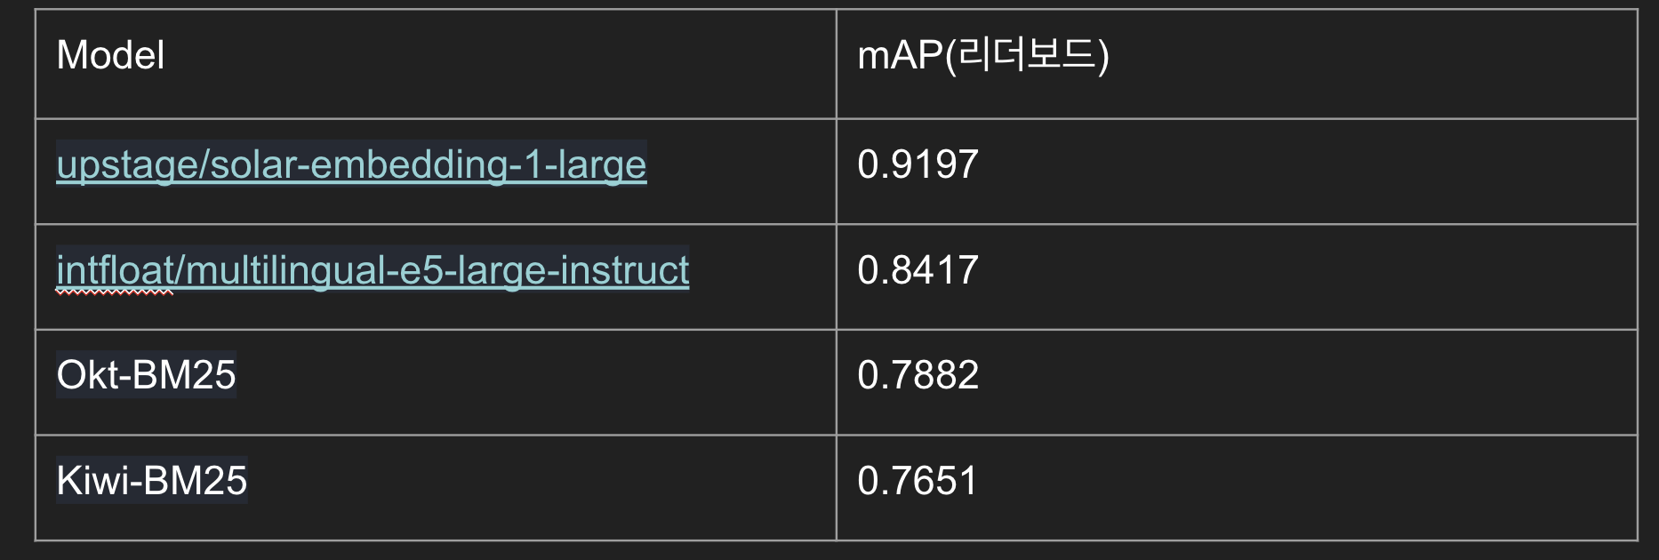Click blank space after the multilingual-e5 link
Screen dimensions: 1659x560
coord(762,277)
